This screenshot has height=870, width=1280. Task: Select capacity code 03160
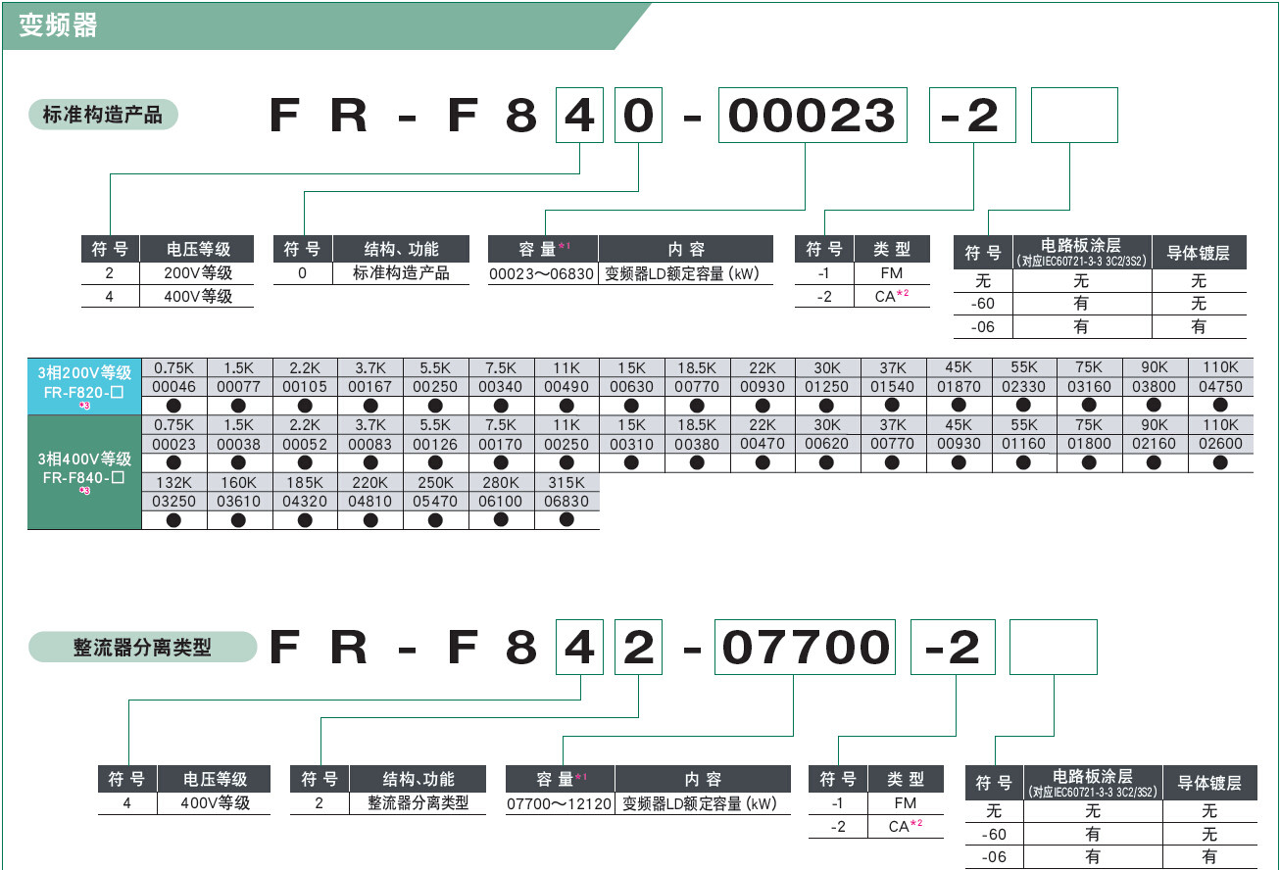coord(1090,386)
